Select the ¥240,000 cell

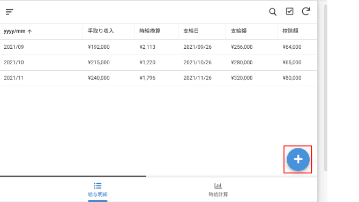pyautogui.click(x=99, y=78)
